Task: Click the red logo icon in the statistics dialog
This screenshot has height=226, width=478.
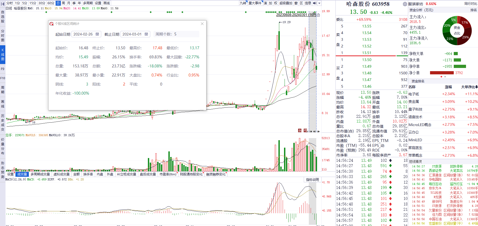Action: (x=51, y=24)
